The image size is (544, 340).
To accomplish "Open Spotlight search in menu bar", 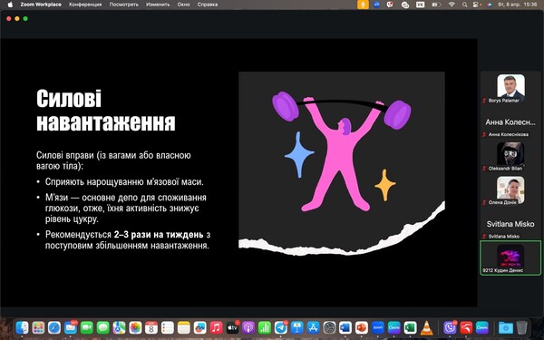I will 464,5.
